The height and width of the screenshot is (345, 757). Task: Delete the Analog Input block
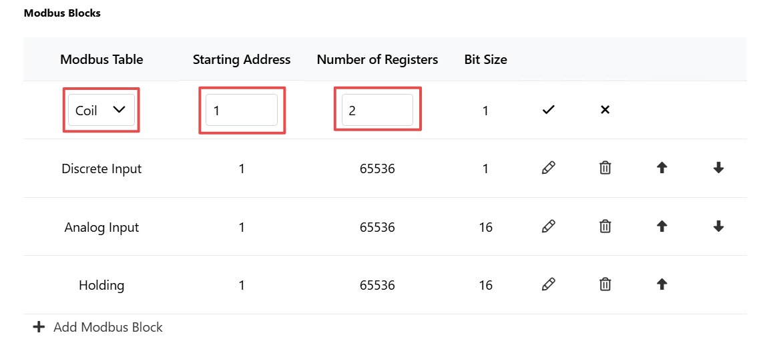(x=604, y=226)
